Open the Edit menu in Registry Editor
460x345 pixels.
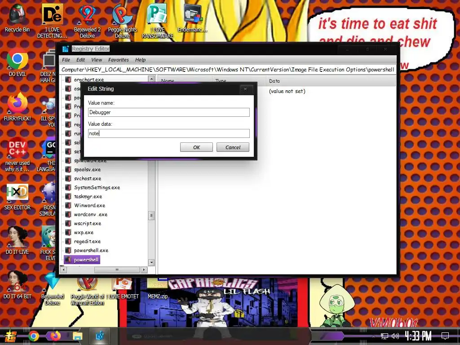80,60
